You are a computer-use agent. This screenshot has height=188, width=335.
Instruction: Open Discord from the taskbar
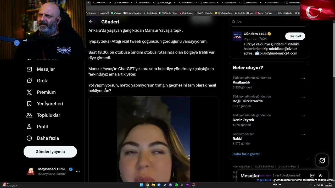point(170,185)
